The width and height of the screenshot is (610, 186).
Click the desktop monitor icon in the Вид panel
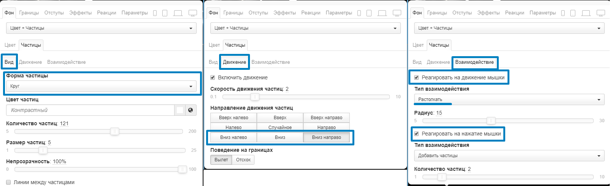(x=193, y=13)
